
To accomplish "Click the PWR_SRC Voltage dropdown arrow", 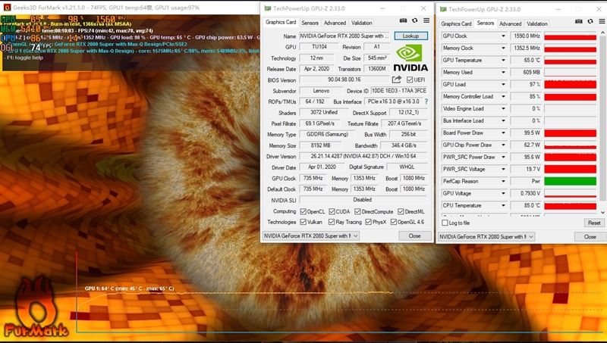I will coord(503,169).
